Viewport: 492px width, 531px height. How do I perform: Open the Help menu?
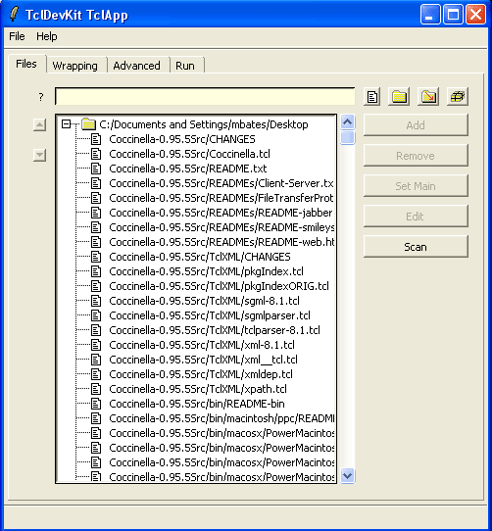coord(47,36)
